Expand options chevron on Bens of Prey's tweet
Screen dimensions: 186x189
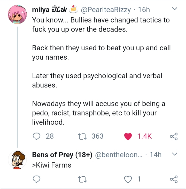pos(175,154)
